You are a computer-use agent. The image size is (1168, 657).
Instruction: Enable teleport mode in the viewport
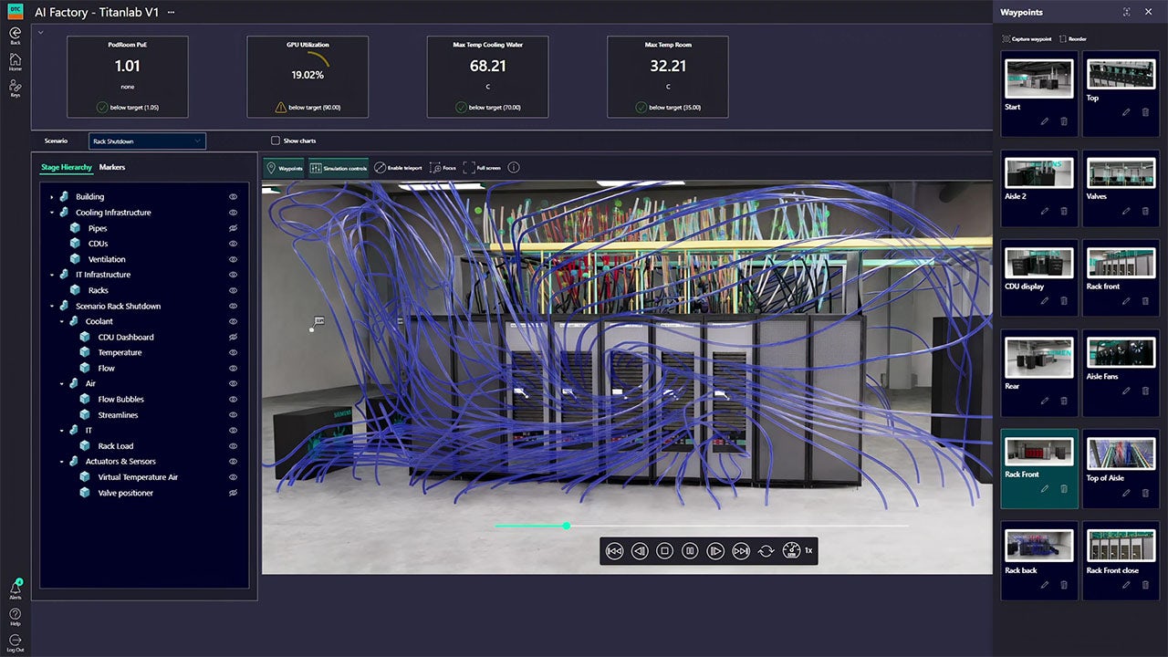[396, 167]
